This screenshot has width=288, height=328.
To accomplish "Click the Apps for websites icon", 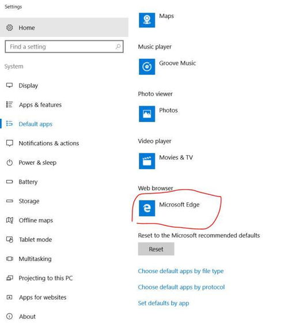I will click(x=9, y=297).
